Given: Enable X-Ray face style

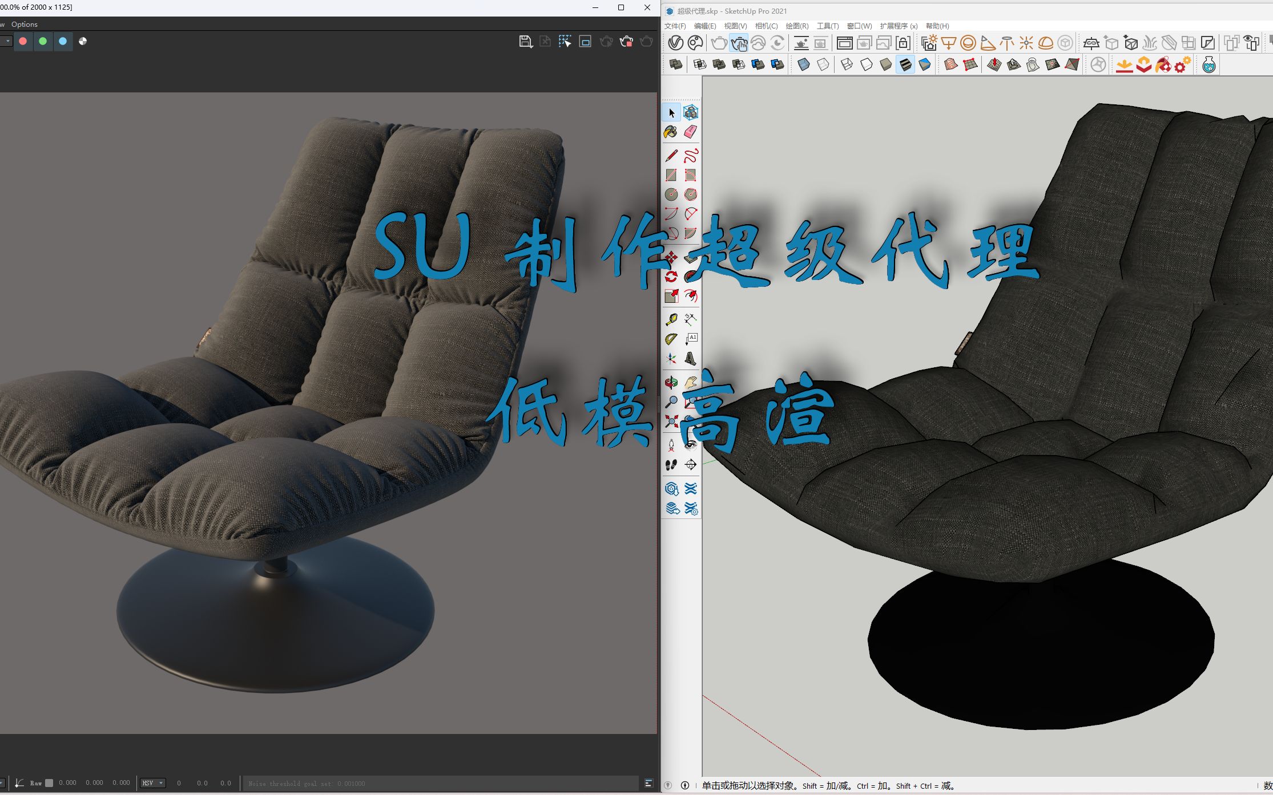Looking at the screenshot, I should coord(804,64).
